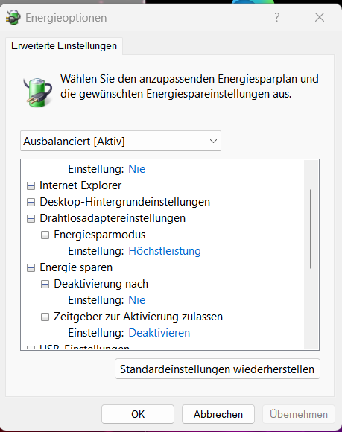Confirm with the OK button
The height and width of the screenshot is (432, 342).
pos(138,414)
